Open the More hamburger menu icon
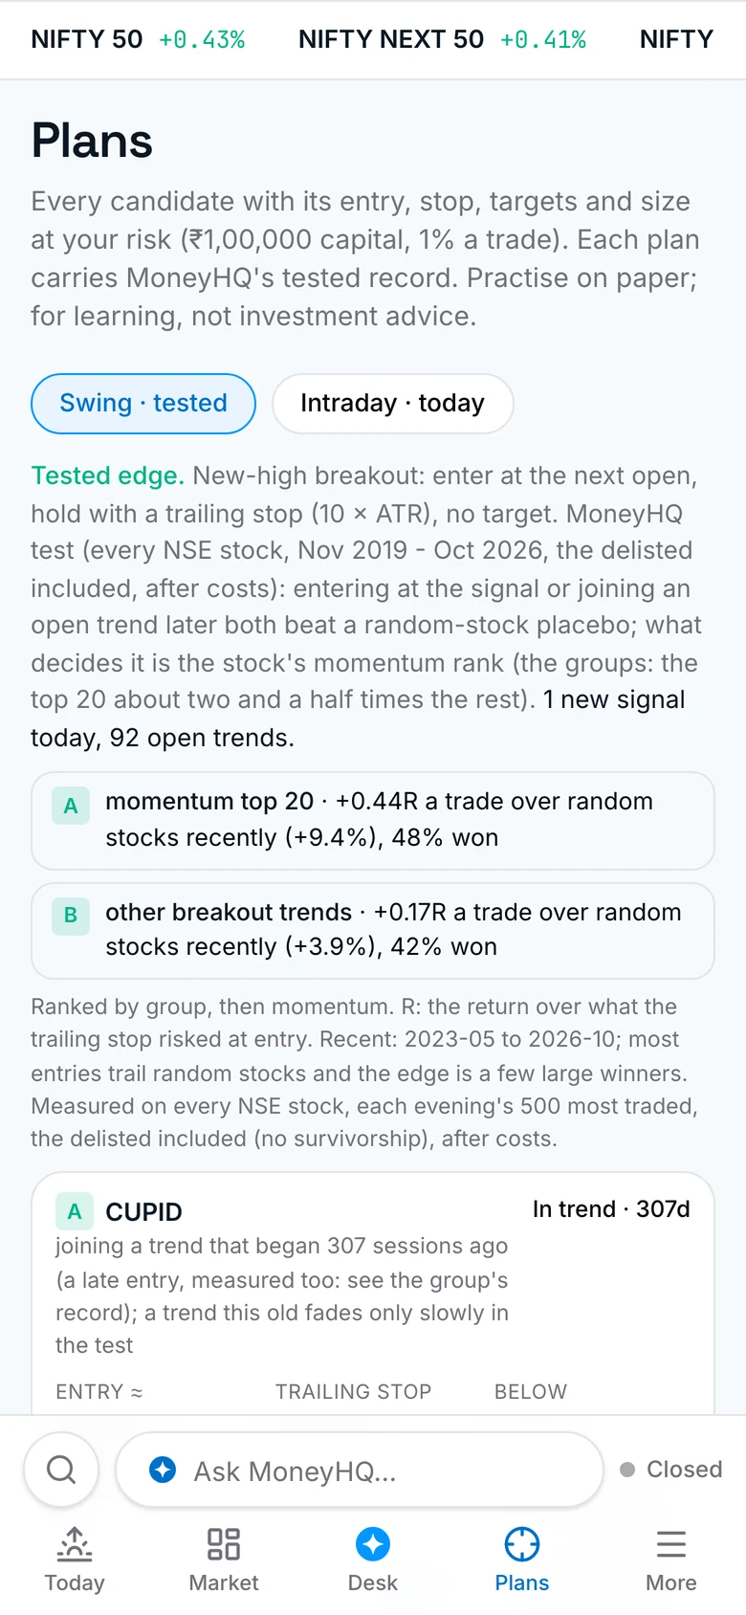746x1615 pixels. (671, 1544)
